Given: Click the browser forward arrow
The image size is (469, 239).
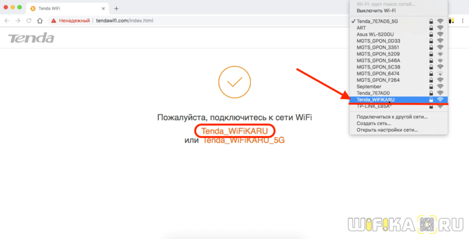Looking at the screenshot, I should [x=18, y=21].
